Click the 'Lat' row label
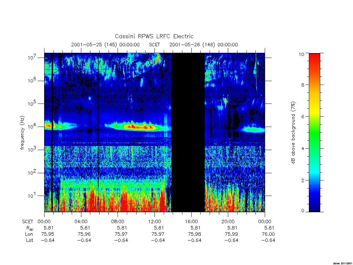 (x=30, y=241)
